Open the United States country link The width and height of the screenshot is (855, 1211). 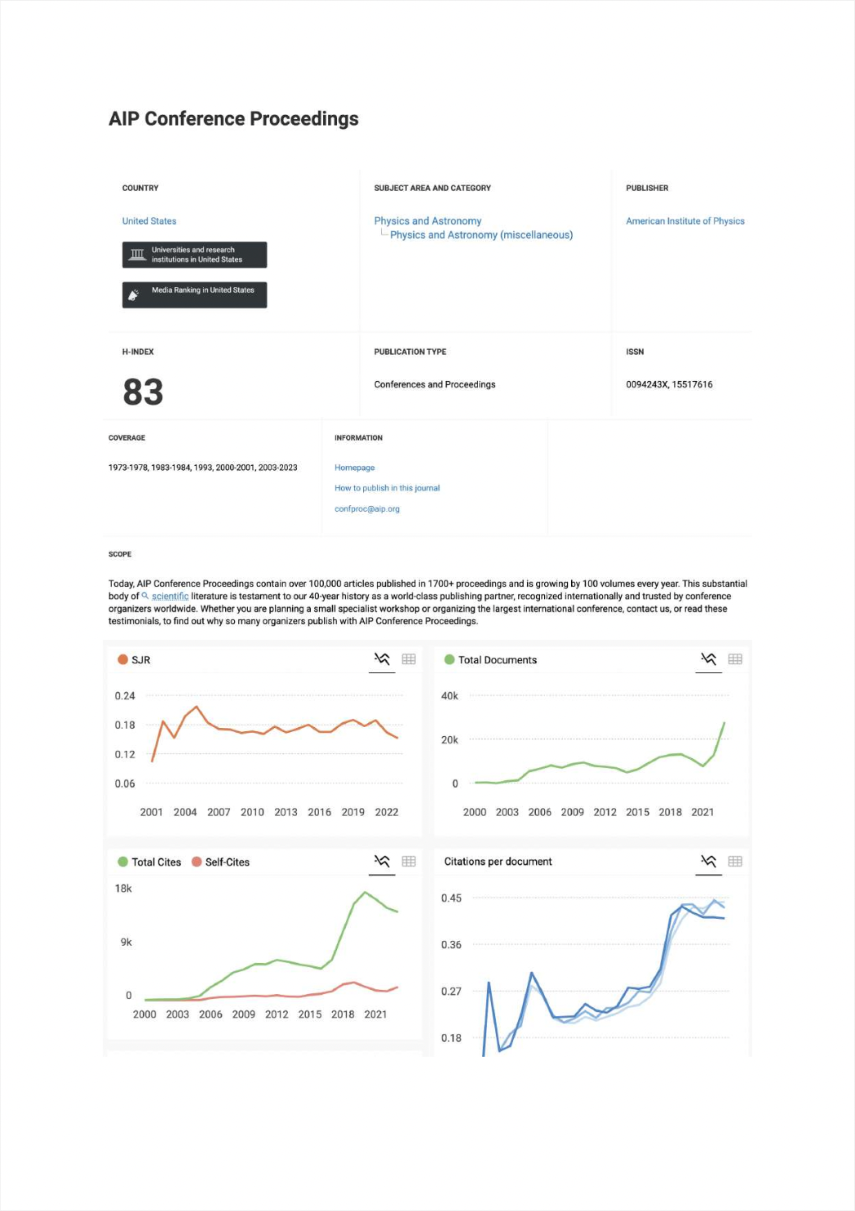click(149, 221)
